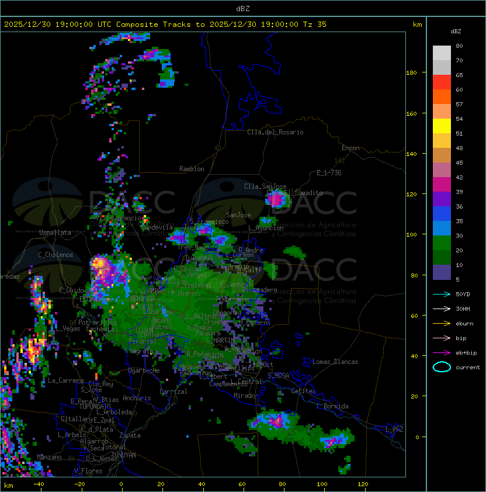Select the slate 5-10 dBZ legend swatch

442,272
